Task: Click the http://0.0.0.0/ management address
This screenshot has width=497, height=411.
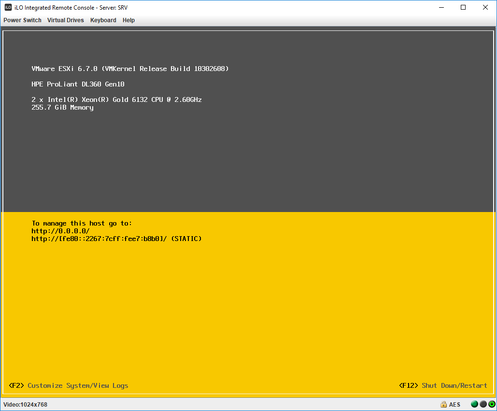Action: tap(60, 231)
